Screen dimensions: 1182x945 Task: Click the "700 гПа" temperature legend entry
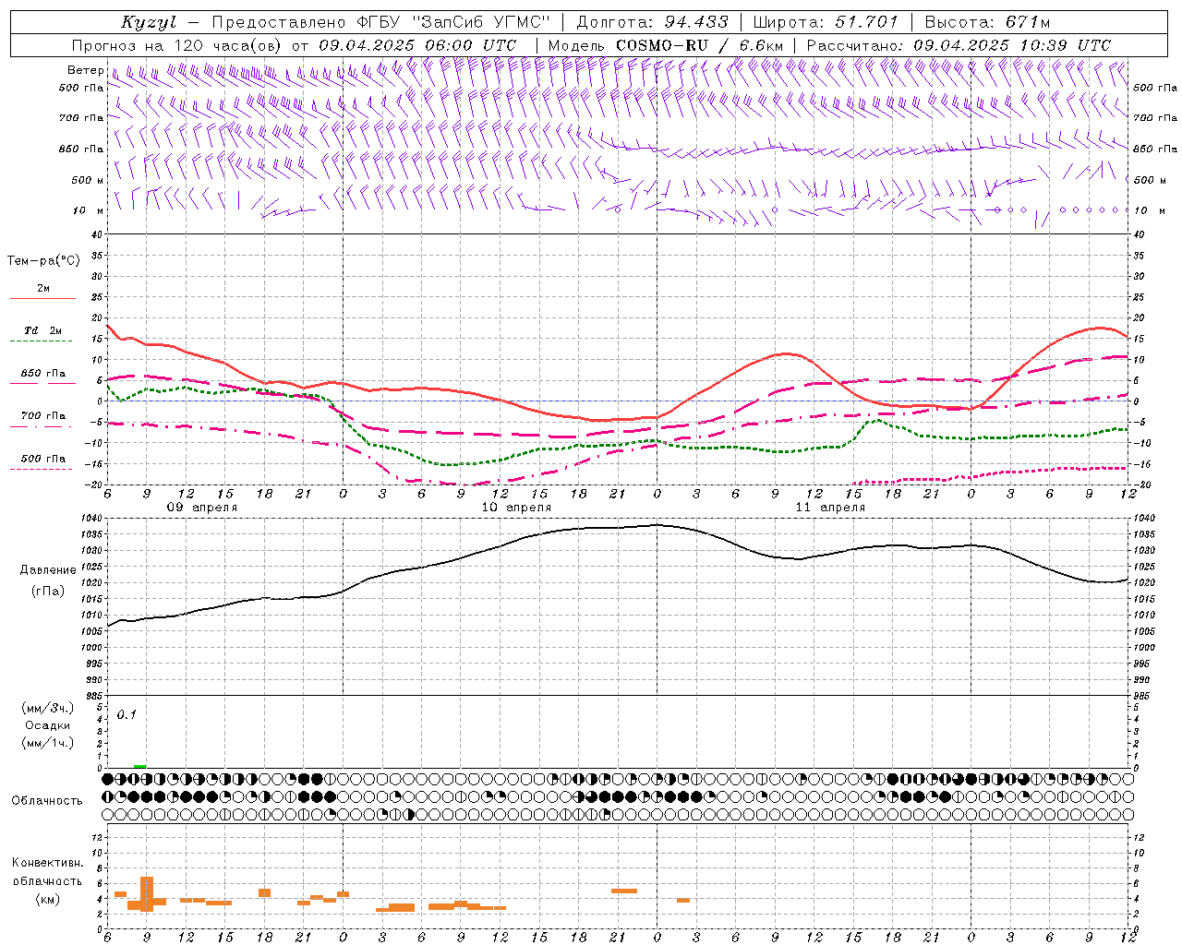pyautogui.click(x=43, y=416)
